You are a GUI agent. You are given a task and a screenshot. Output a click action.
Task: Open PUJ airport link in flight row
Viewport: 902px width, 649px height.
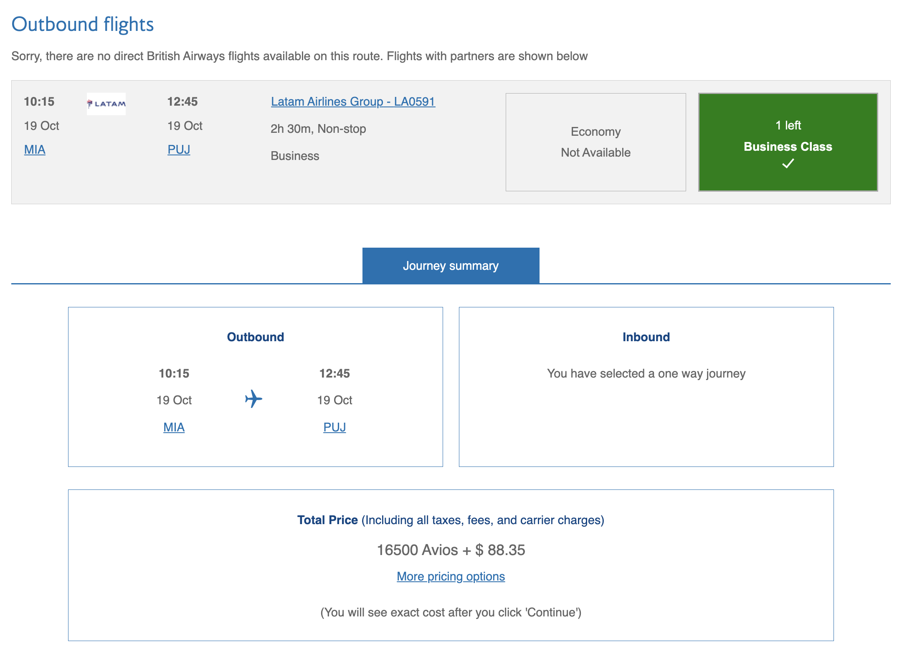(x=179, y=150)
